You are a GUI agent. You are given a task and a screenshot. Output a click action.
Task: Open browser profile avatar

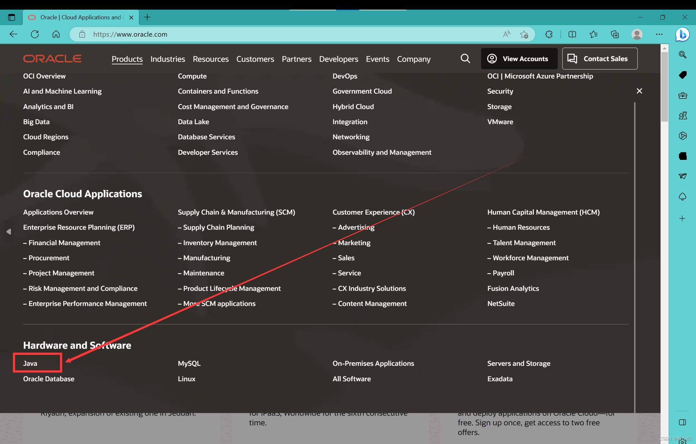(637, 34)
